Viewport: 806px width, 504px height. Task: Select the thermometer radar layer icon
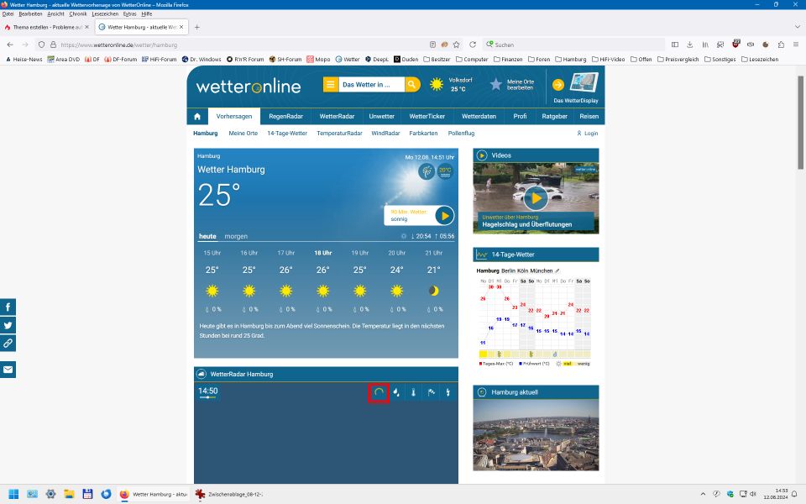[x=413, y=392]
